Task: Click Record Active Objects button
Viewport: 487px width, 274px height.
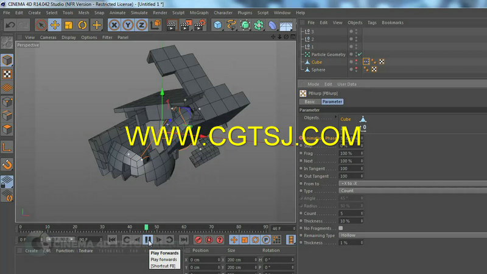Action: [198, 240]
